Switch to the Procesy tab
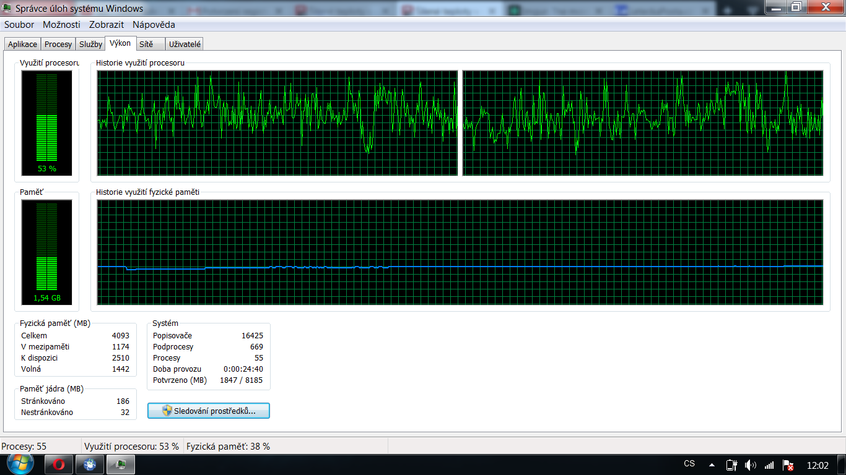The width and height of the screenshot is (846, 475). 58,45
